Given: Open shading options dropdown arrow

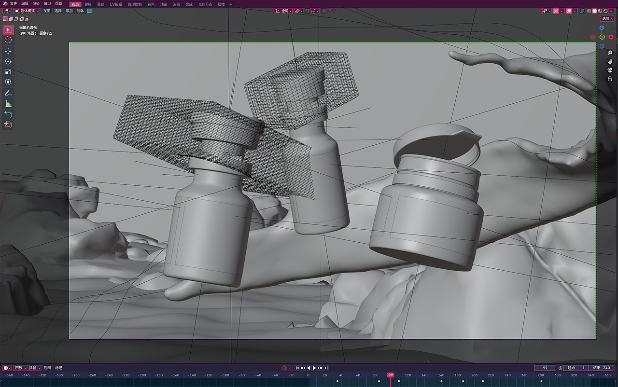Looking at the screenshot, I should point(611,11).
